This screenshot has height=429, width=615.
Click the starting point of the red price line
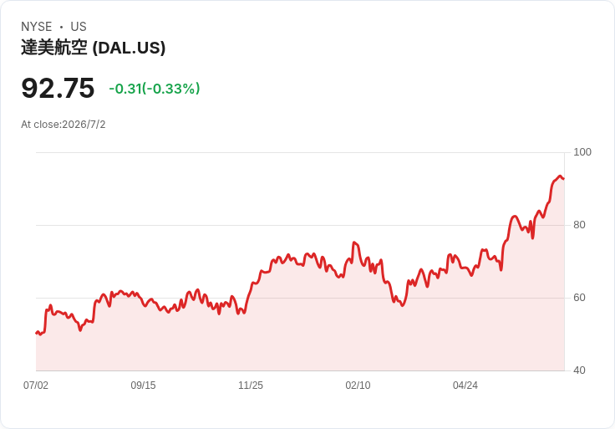click(x=36, y=333)
